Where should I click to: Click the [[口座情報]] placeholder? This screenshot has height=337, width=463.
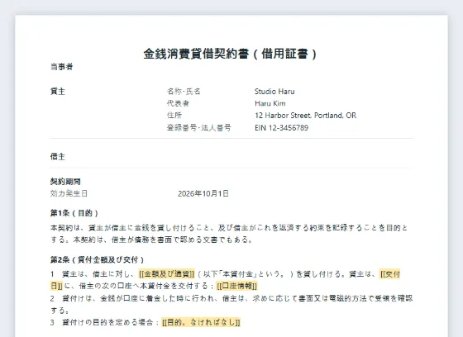237,286
